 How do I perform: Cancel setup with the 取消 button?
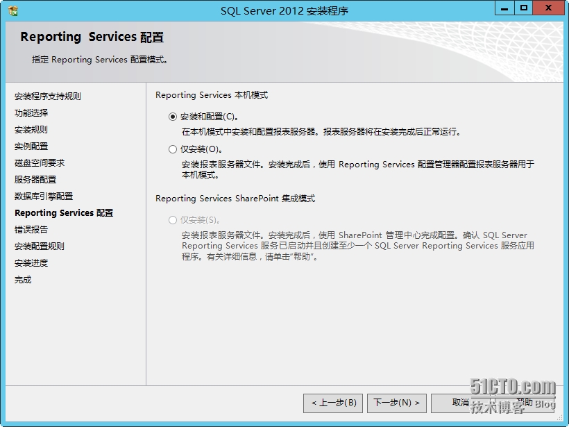pyautogui.click(x=461, y=403)
